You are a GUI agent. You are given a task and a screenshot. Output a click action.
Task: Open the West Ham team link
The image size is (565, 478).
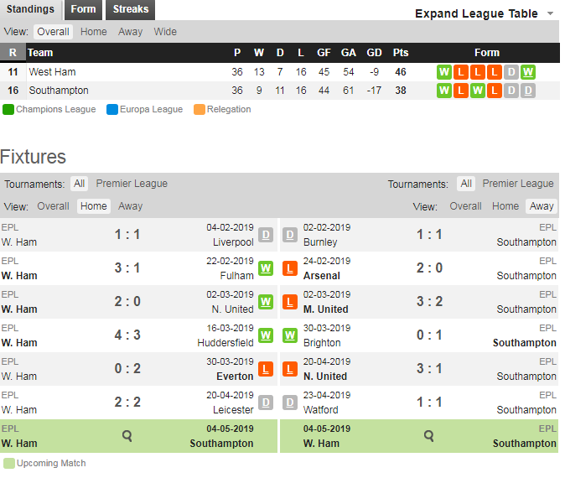(x=52, y=72)
